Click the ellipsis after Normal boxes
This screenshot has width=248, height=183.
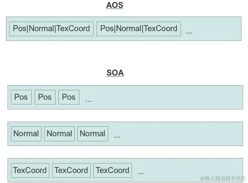coord(117,137)
